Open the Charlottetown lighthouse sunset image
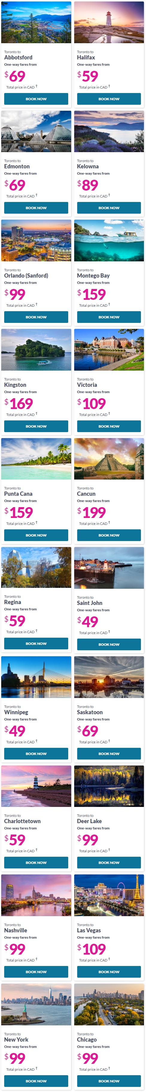The width and height of the screenshot is (146, 1092). pos(36,786)
